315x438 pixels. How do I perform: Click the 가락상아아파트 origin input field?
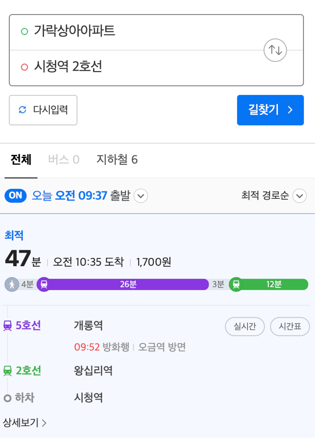coord(137,31)
